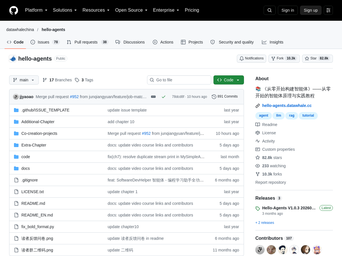Open the Readme book icon link
This screenshot has height=256, width=342.
266,125
